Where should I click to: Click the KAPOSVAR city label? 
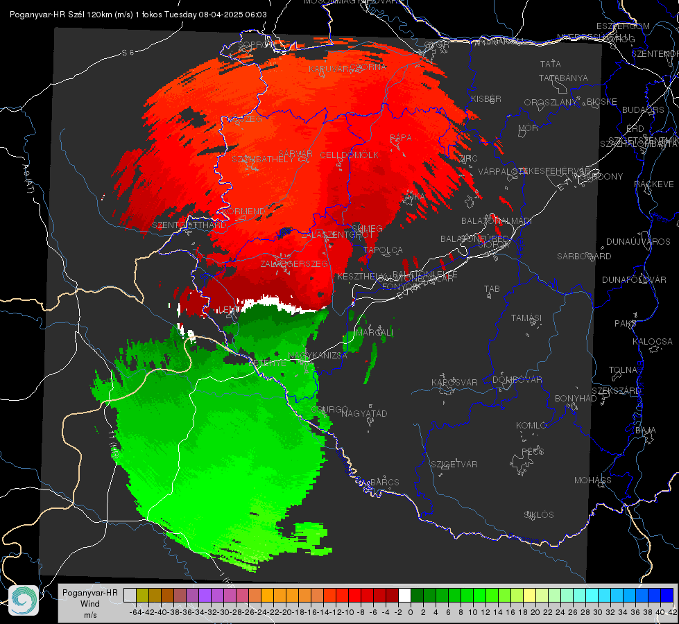tap(454, 382)
